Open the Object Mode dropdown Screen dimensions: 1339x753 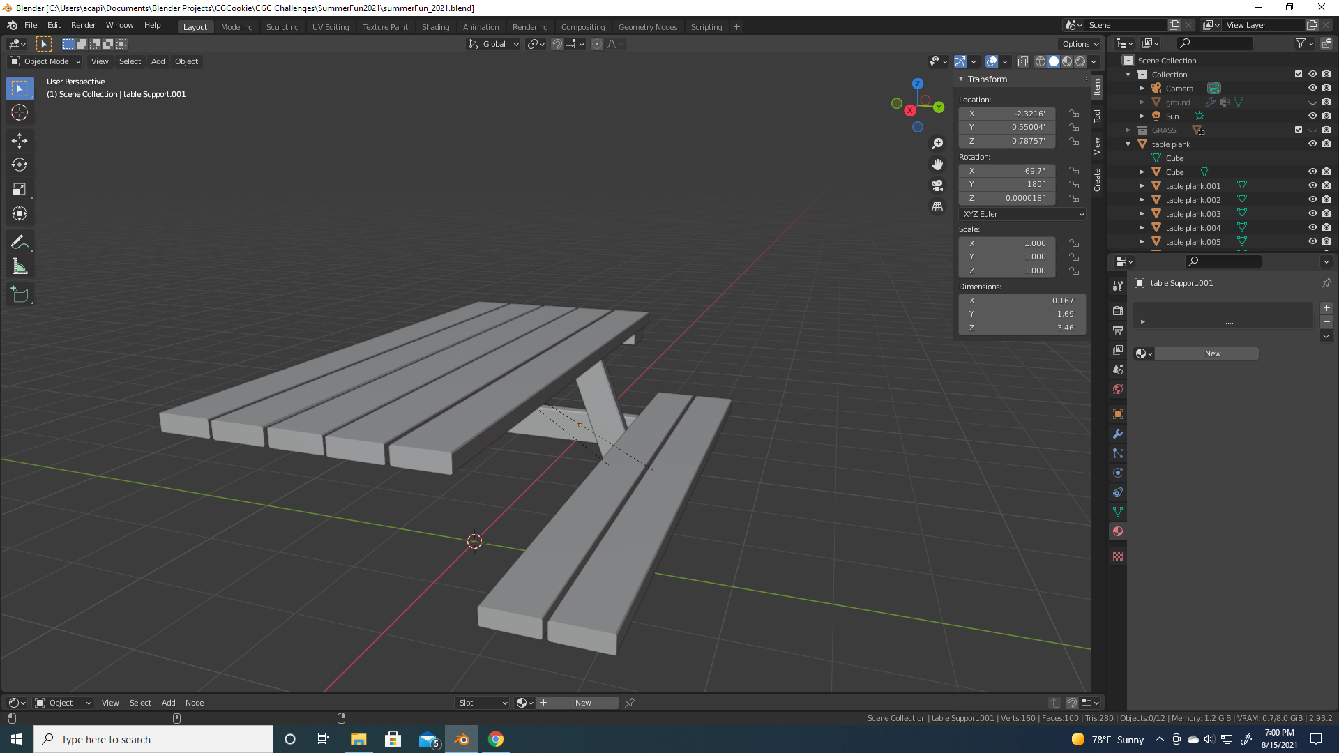pyautogui.click(x=45, y=61)
